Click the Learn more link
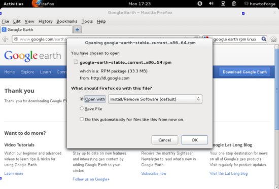The width and height of the screenshot is (279, 189). pyautogui.click(x=14, y=173)
